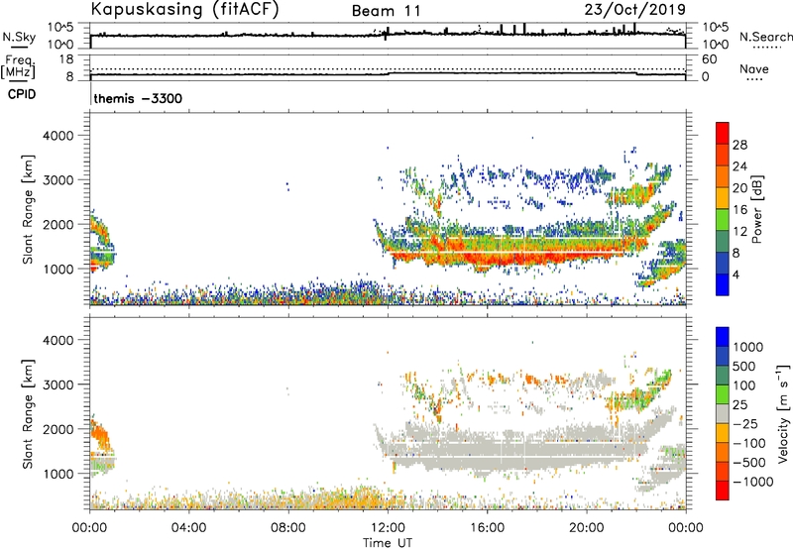The width and height of the screenshot is (793, 549).
Task: Click the "3000" tick of the velocity panel
Action: tap(57, 384)
